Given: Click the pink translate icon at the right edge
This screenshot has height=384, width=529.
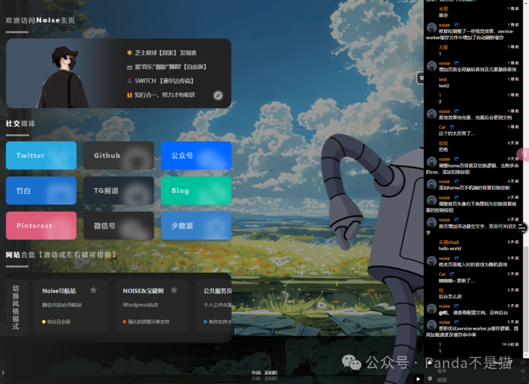Looking at the screenshot, I should (x=524, y=154).
